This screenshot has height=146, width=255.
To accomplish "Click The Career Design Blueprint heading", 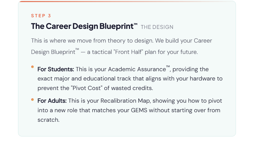I will tap(82, 26).
